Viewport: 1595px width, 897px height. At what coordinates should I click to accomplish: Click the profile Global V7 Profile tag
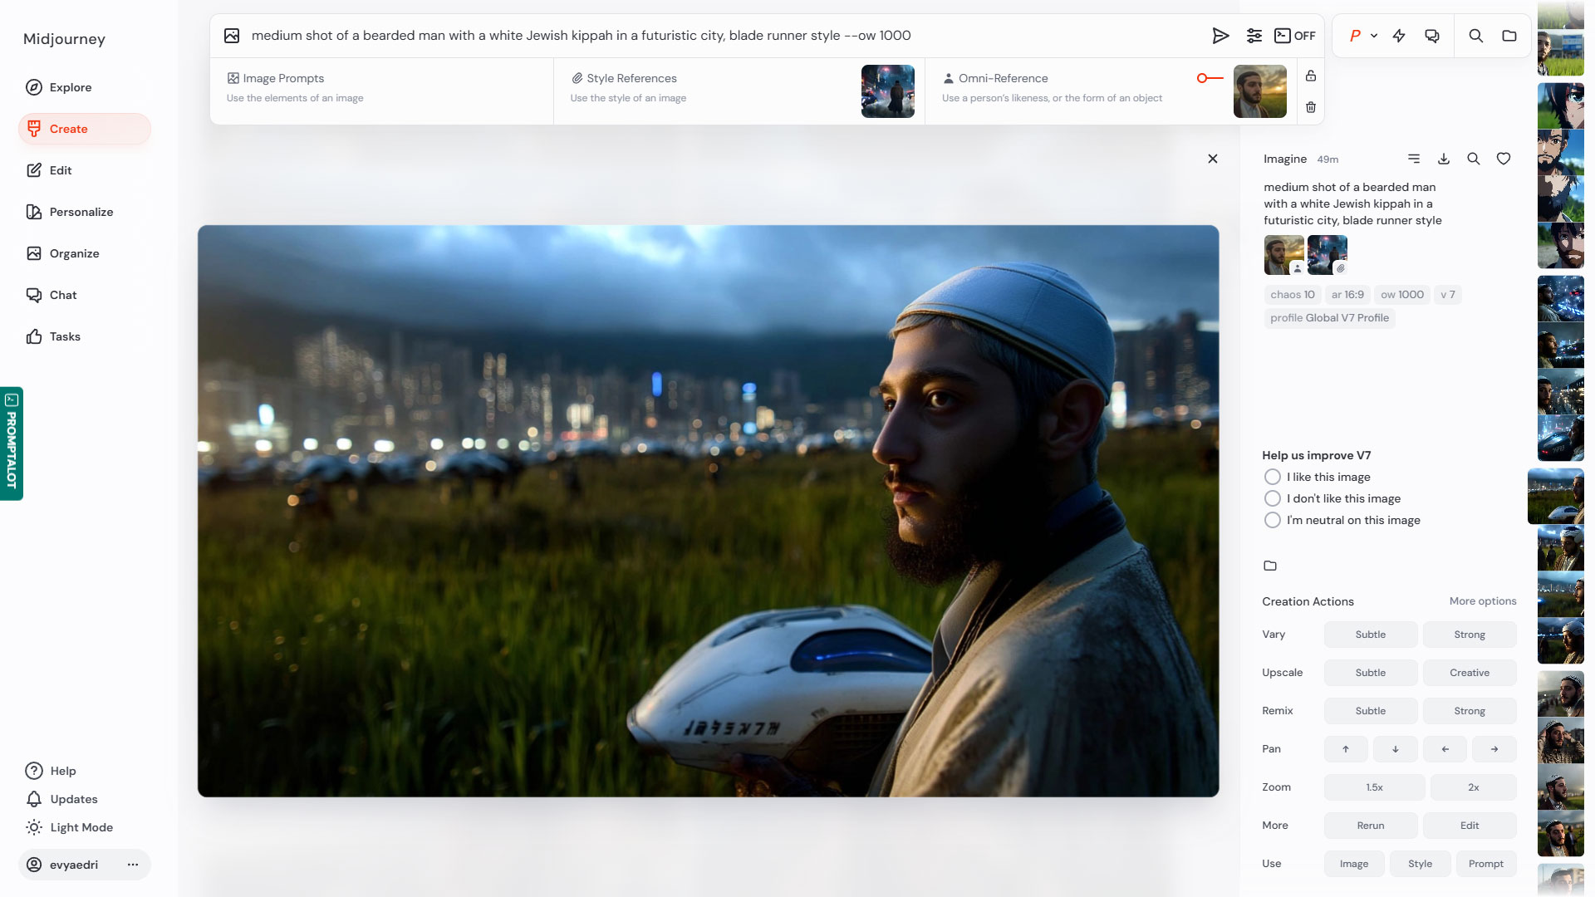coord(1329,318)
